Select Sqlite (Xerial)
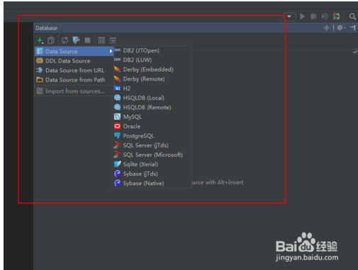 [152, 164]
